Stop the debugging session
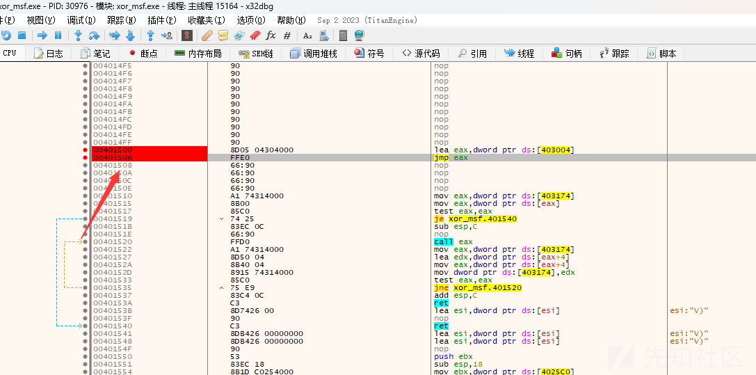The height and width of the screenshot is (375, 756). click(x=22, y=35)
